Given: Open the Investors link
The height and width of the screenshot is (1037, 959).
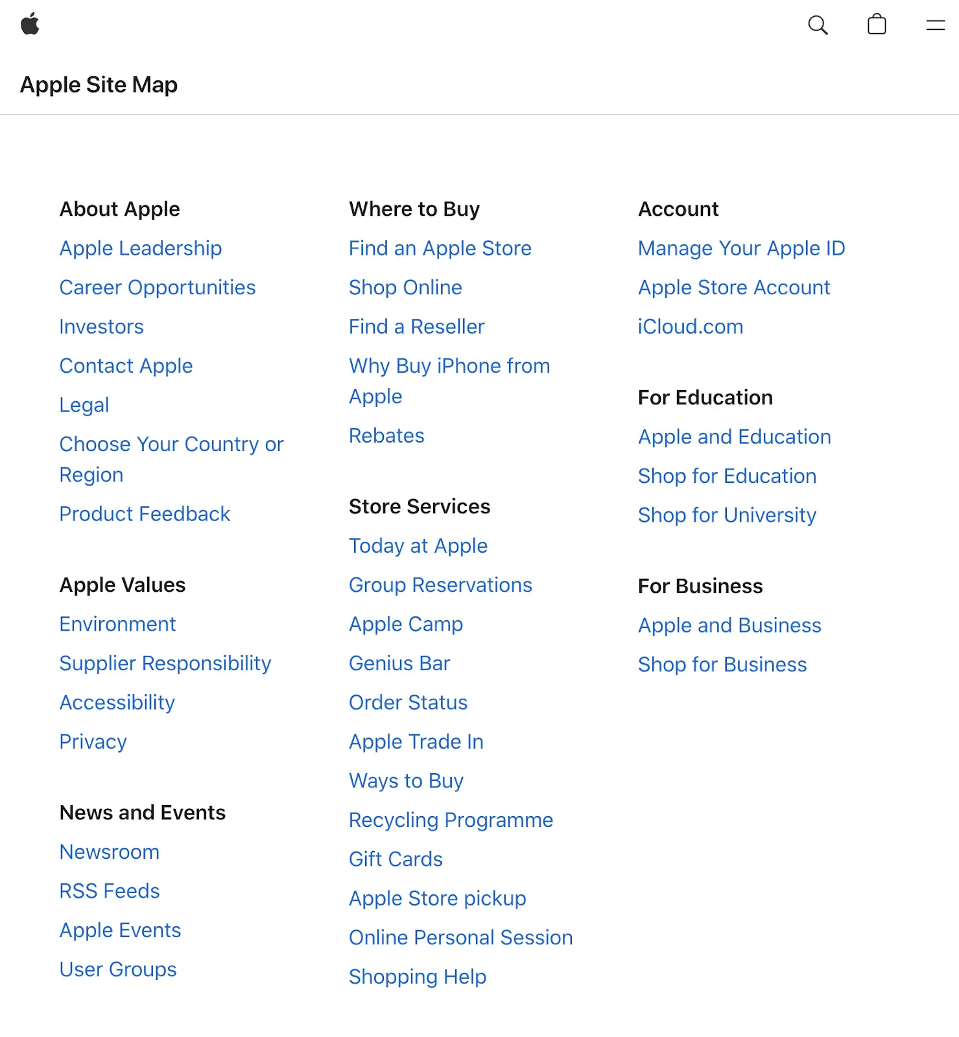Looking at the screenshot, I should pos(101,327).
